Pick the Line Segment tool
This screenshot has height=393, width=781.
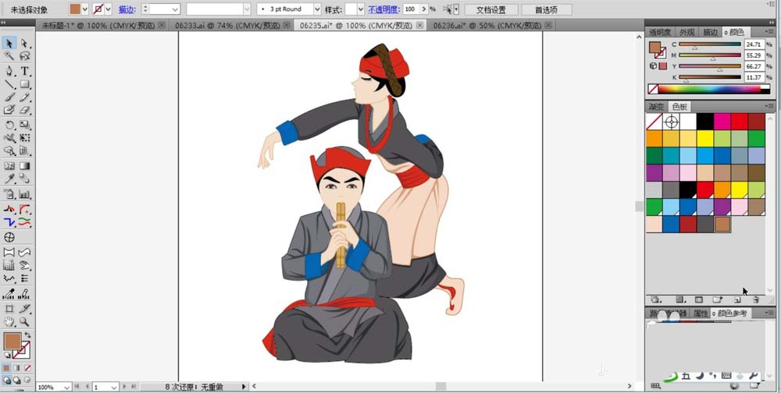coord(9,84)
